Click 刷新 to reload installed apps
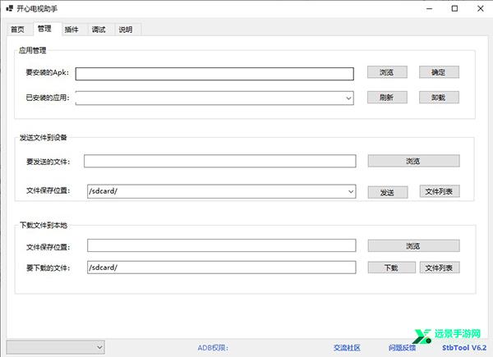The height and width of the screenshot is (357, 493). coord(387,97)
